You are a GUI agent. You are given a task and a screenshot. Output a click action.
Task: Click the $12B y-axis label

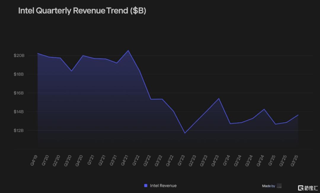[19, 131]
